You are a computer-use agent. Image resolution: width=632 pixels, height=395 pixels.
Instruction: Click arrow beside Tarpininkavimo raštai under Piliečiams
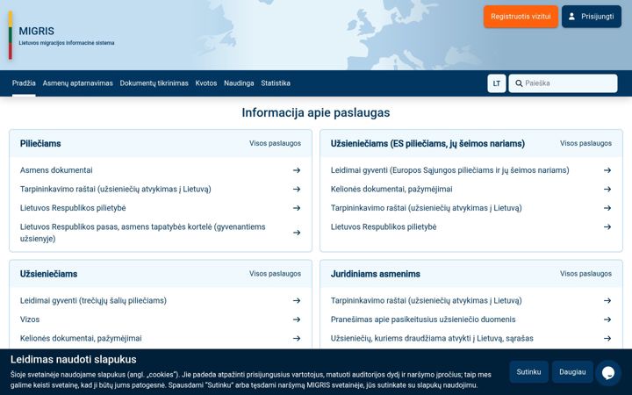tap(297, 190)
